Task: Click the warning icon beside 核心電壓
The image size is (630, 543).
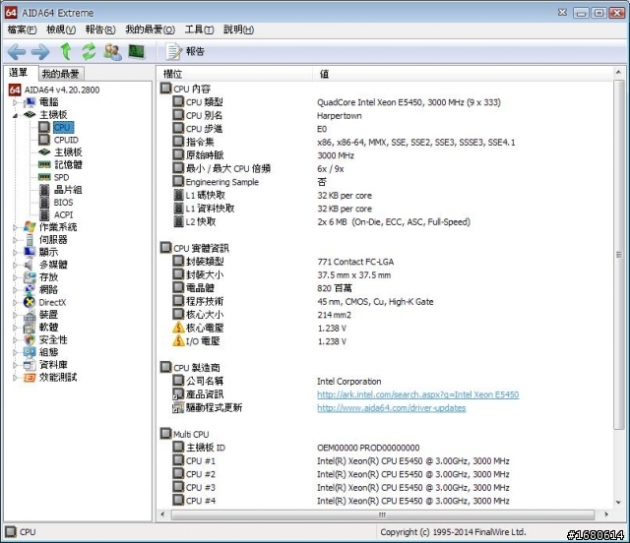Action: pos(178,328)
